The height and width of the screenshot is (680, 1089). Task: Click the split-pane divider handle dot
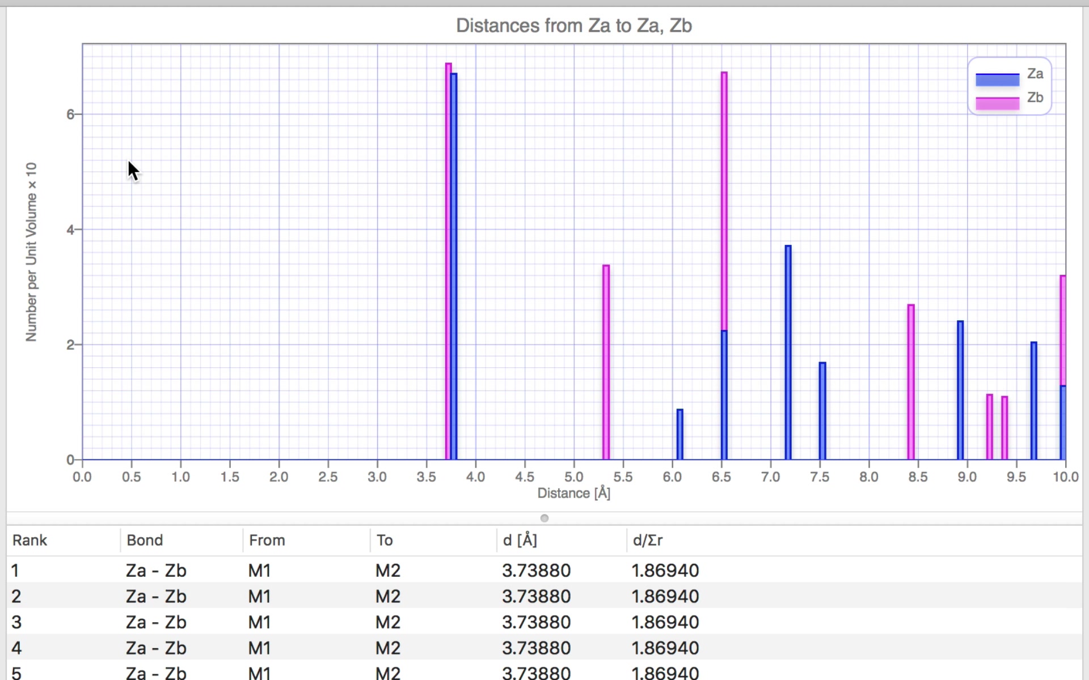544,518
